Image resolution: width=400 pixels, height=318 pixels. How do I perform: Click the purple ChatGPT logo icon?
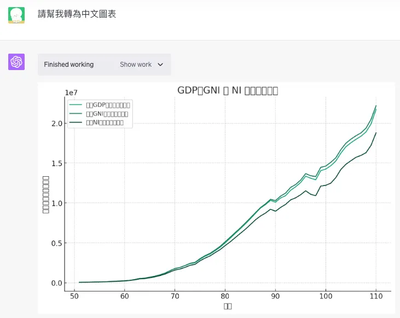pyautogui.click(x=16, y=62)
